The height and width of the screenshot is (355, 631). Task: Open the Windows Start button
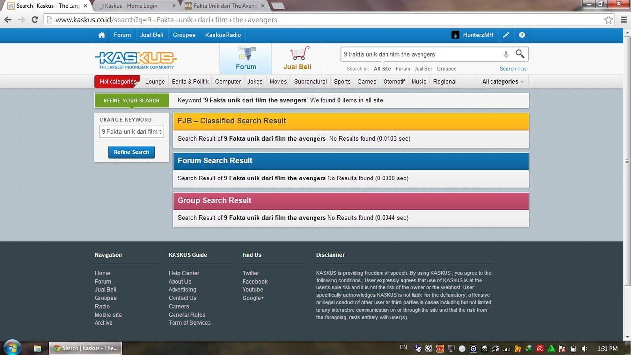(x=12, y=347)
